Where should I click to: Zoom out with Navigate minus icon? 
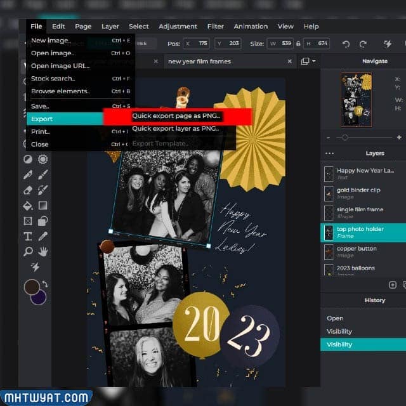point(328,138)
